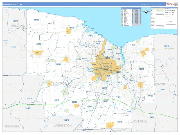Click ZIP code 14526
This screenshot has height=135, width=180.
point(141,69)
